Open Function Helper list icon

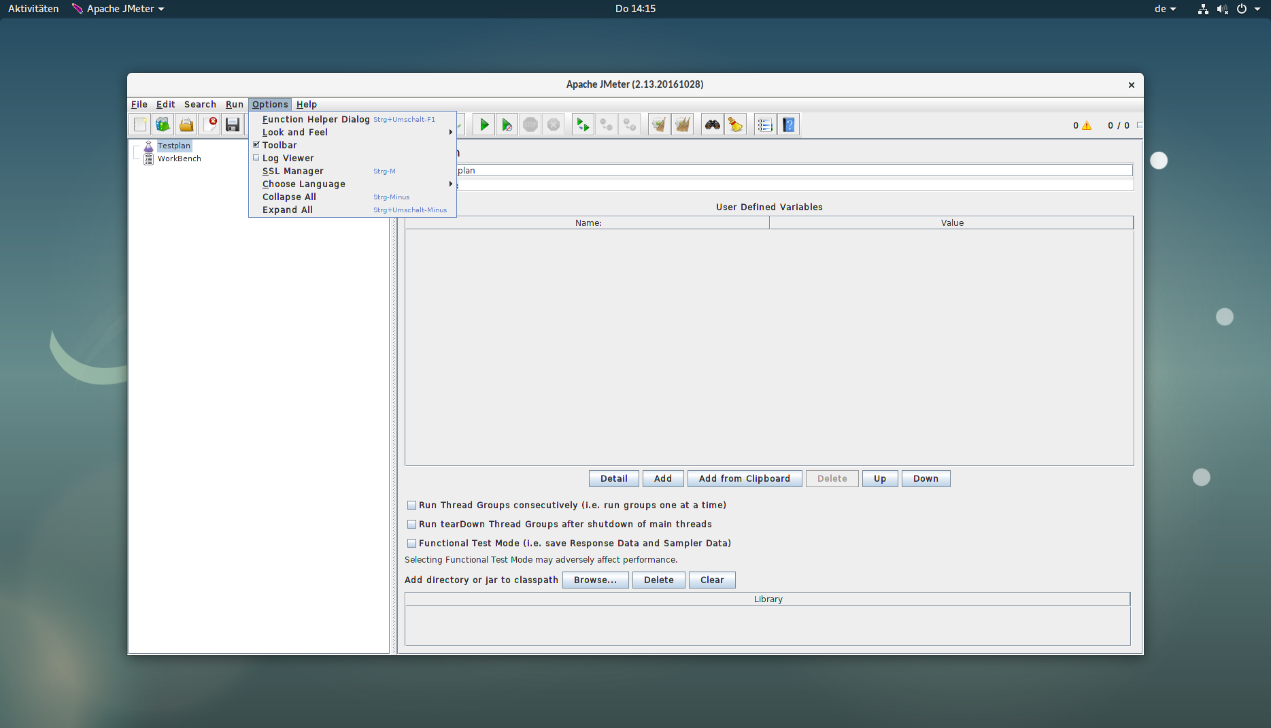pos(765,125)
